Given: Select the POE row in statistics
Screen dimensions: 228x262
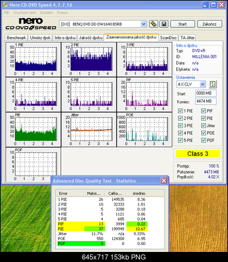Looking at the screenshot, I should 103,239.
